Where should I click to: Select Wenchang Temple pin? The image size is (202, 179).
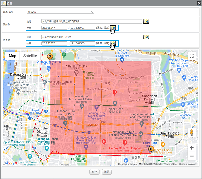(x=45, y=82)
